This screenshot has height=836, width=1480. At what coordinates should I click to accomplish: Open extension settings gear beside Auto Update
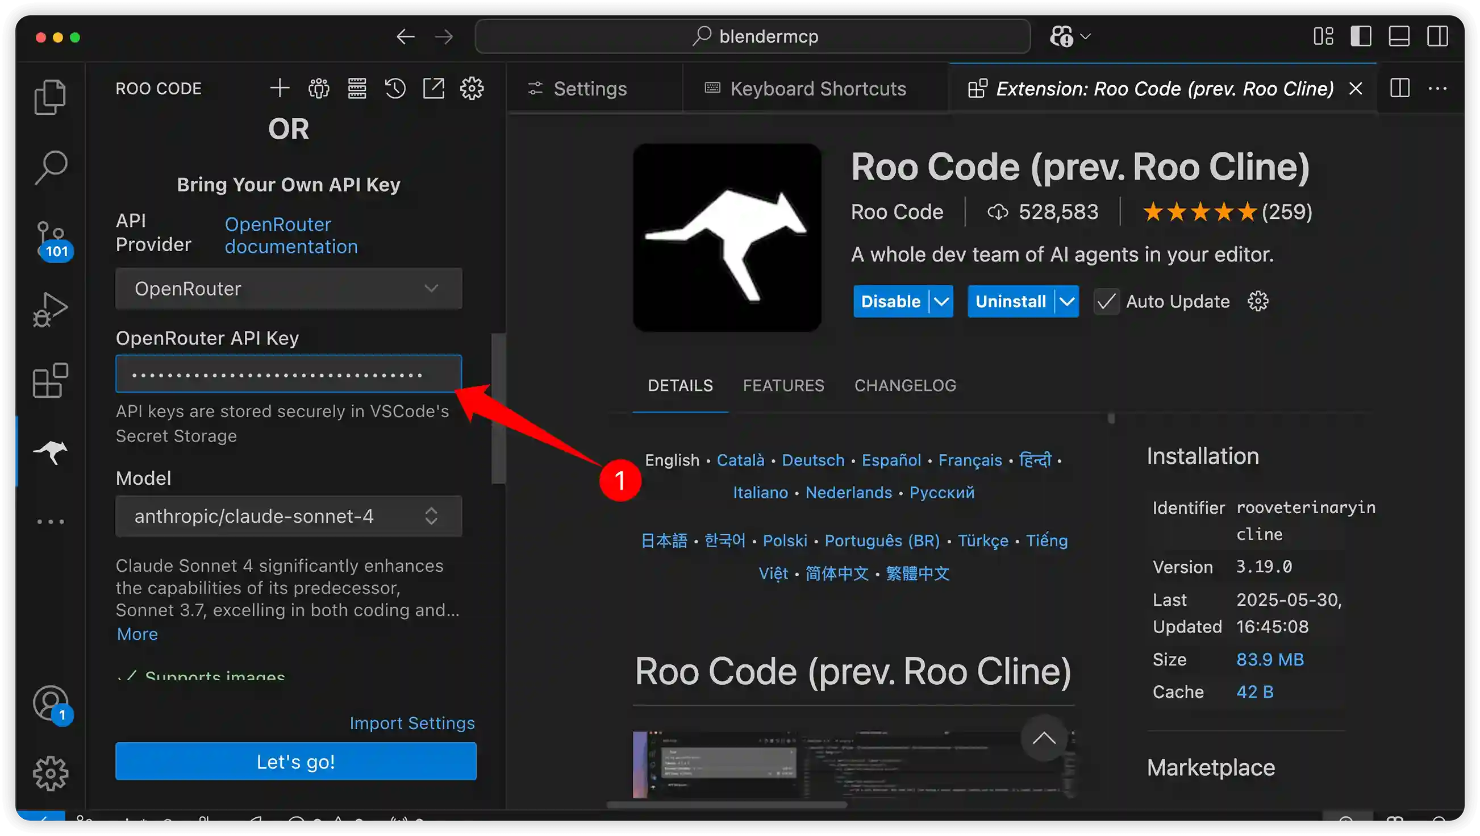[x=1258, y=301]
